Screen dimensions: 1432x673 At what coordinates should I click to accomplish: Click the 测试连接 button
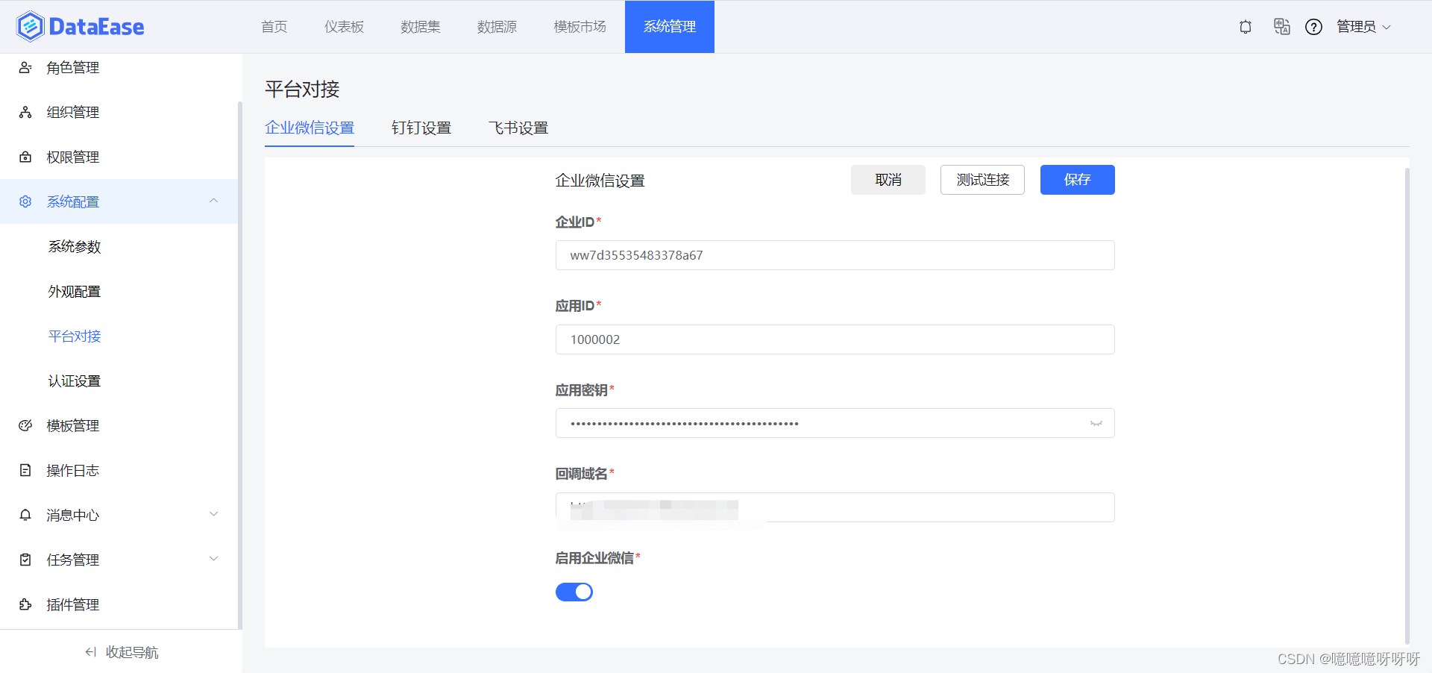click(x=982, y=180)
